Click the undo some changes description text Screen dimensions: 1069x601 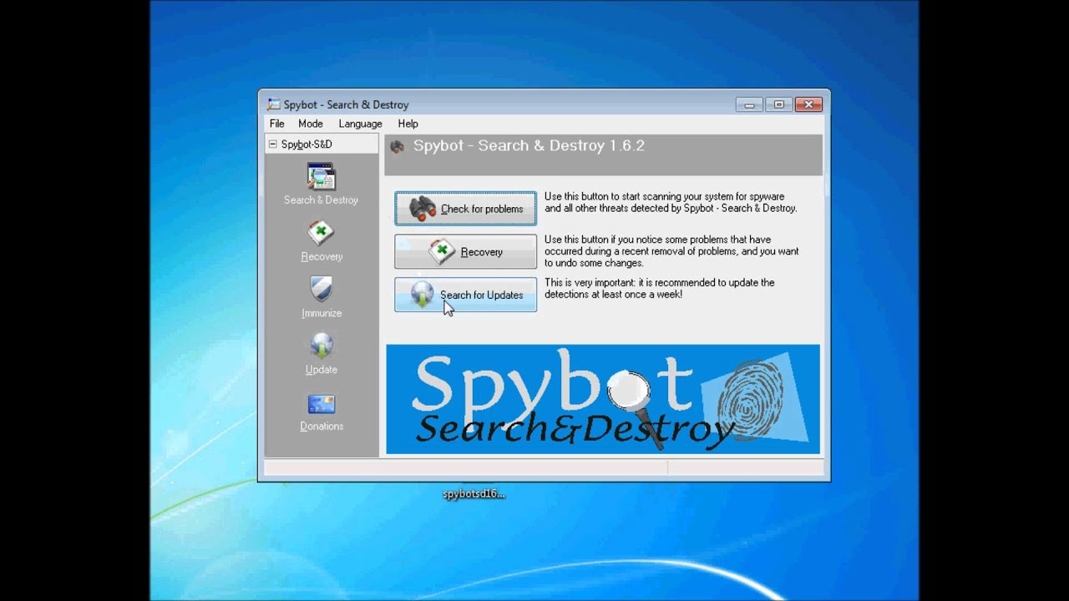coord(671,251)
